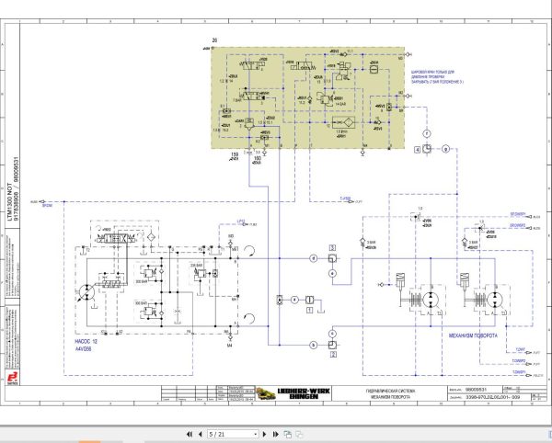552x443 pixels.
Task: Click the active go-to-previous-view icon
Action: point(288,434)
